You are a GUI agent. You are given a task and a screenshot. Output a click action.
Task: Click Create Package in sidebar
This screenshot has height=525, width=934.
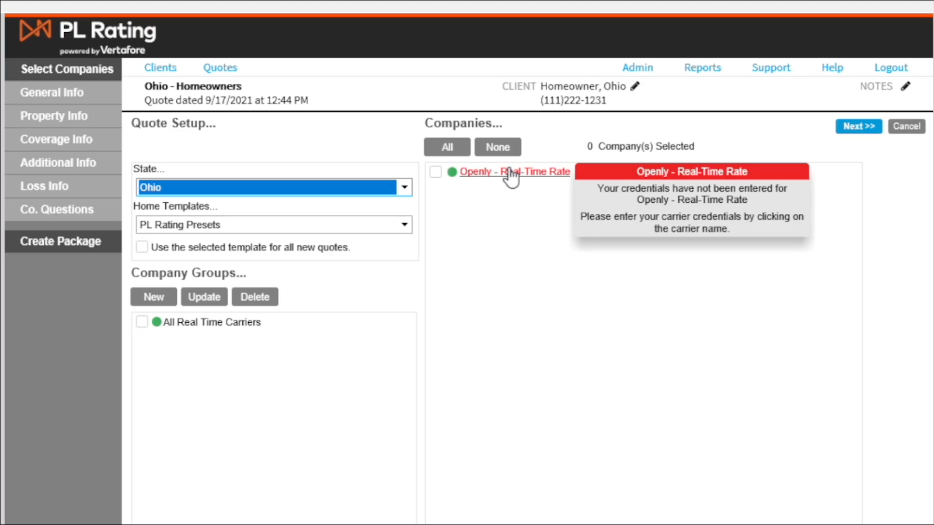[x=64, y=241]
